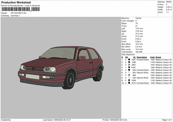The image size is (173, 122).
Task: Click the Machine value Tajima
Action: (138, 18)
